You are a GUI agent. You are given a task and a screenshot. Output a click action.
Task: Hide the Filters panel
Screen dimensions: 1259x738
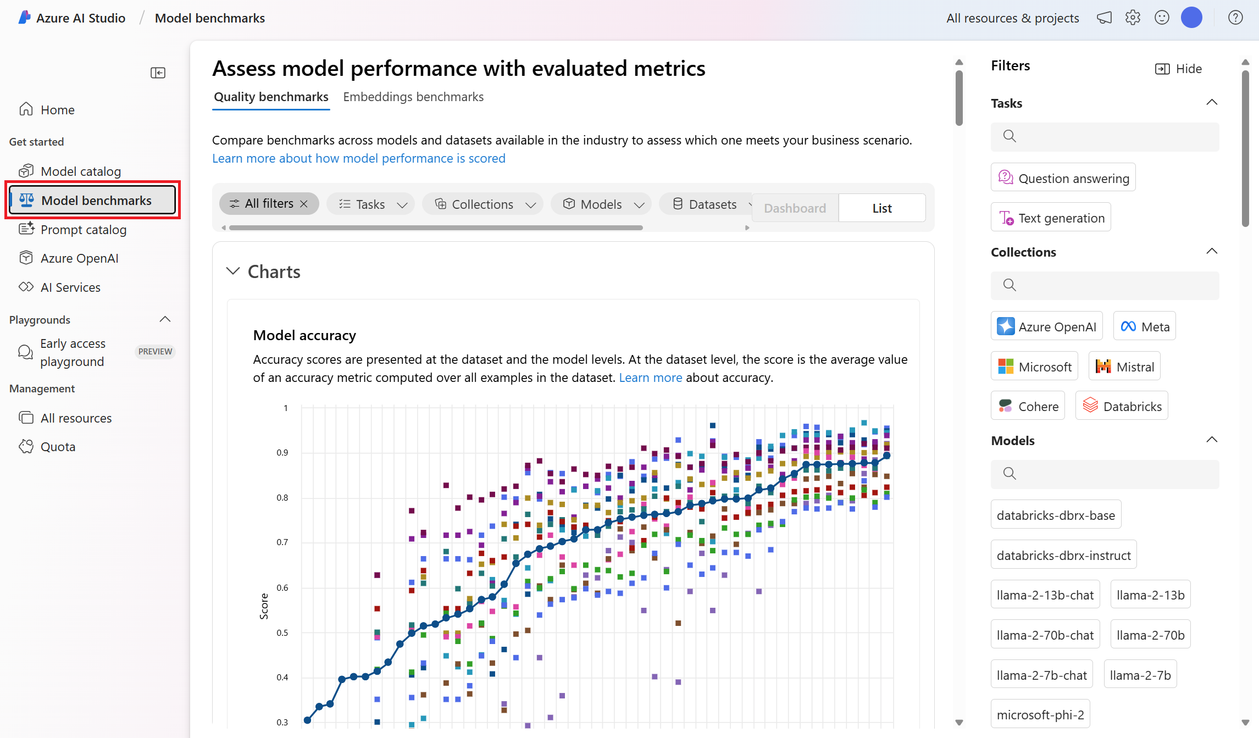(x=1177, y=68)
